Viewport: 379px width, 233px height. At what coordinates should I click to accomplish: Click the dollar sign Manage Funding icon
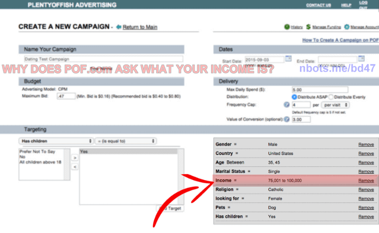(308, 27)
